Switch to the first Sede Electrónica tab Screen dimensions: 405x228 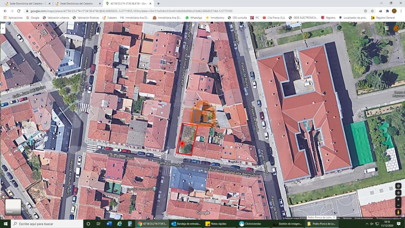(27, 3)
